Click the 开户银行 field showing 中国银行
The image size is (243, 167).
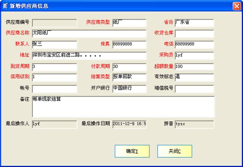tap(129, 89)
